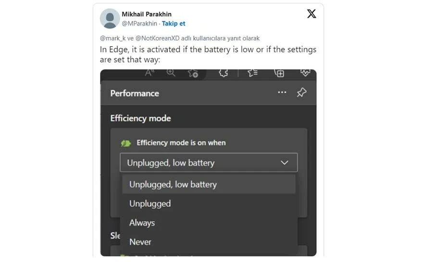Open the Collections icon in toolbar
This screenshot has width=423, height=265.
point(279,73)
